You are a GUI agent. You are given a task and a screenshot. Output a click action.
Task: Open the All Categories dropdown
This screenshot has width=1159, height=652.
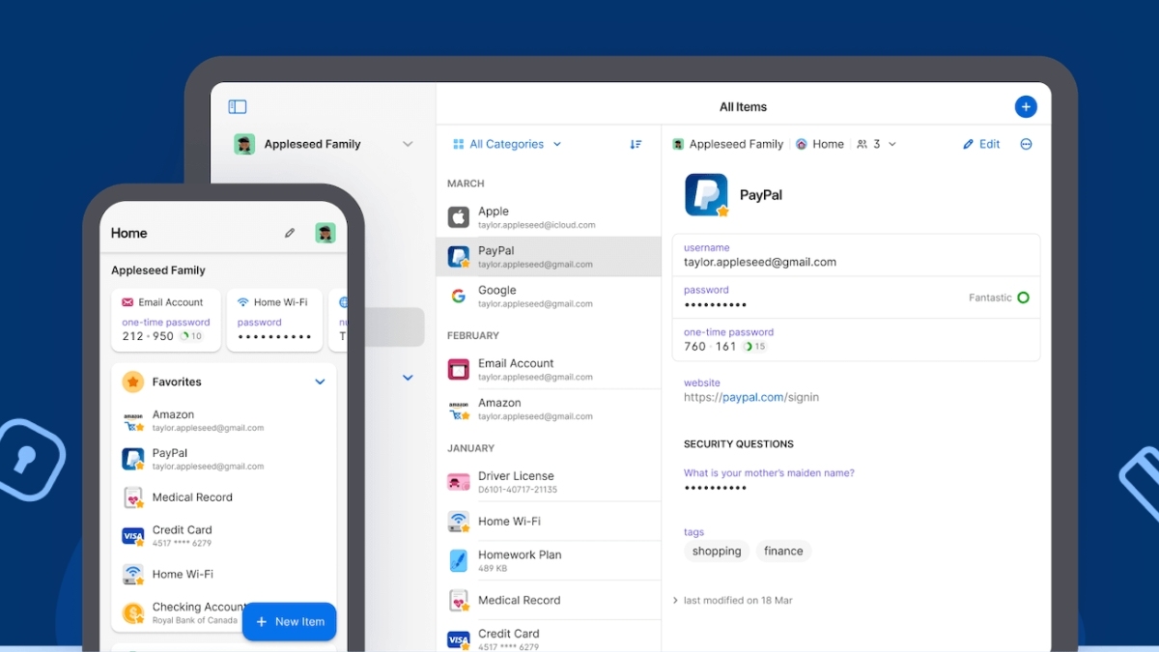coord(507,144)
